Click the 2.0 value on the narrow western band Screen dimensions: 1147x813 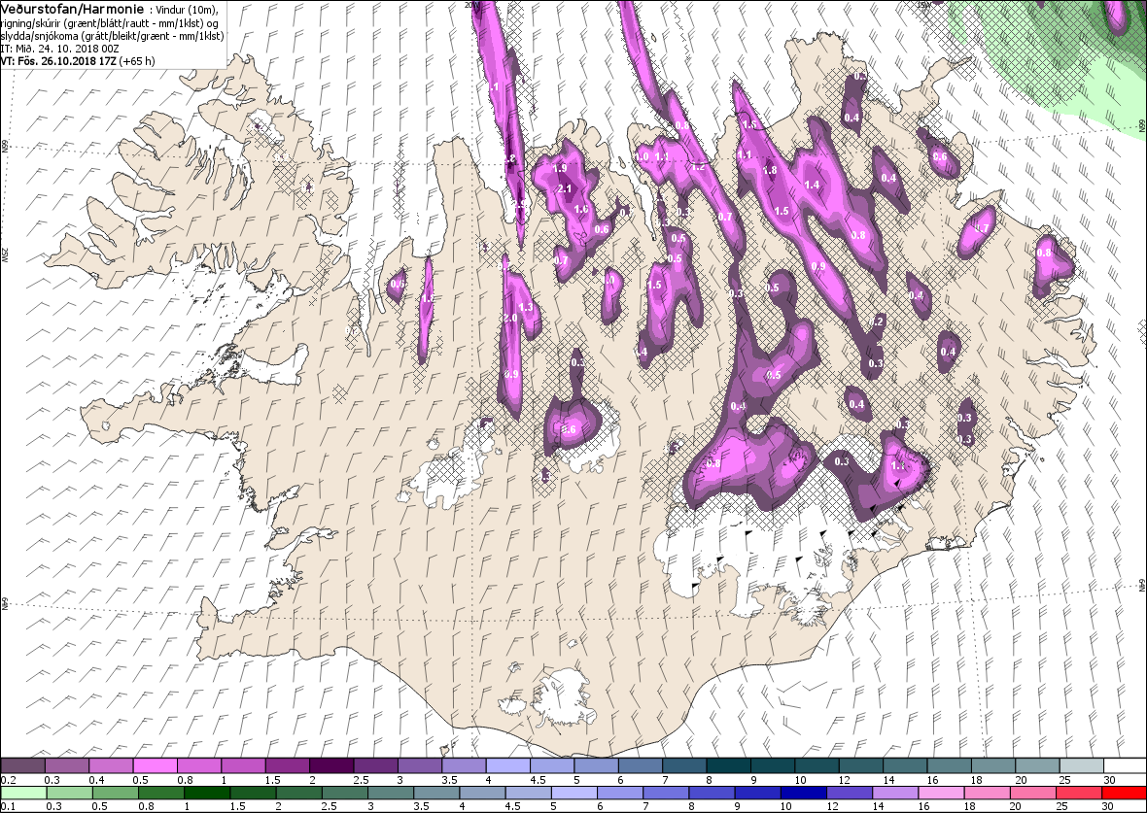[510, 318]
